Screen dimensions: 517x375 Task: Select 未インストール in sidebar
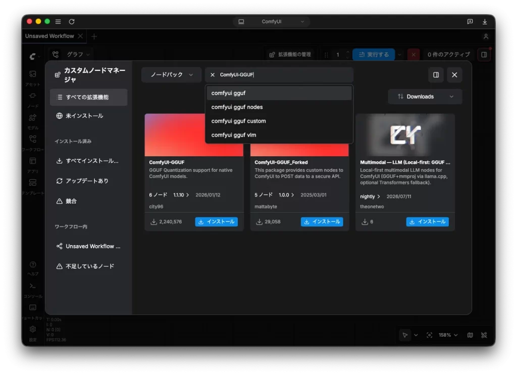tap(89, 116)
